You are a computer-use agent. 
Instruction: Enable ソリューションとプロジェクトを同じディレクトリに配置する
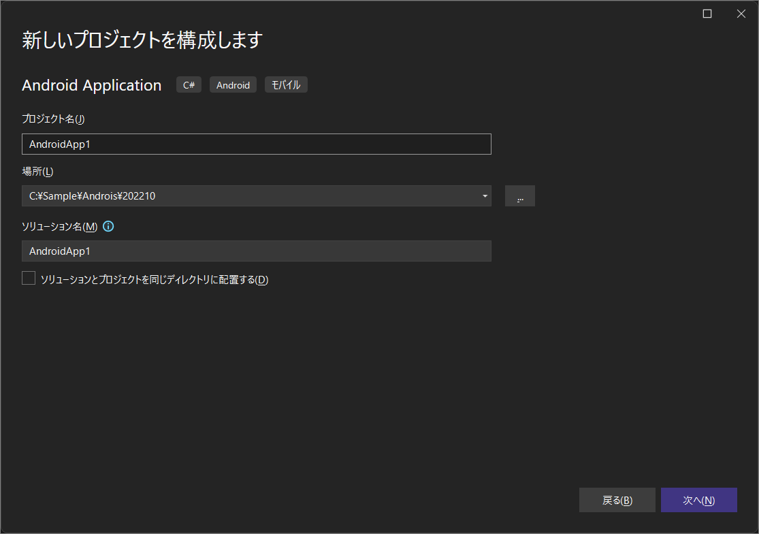pos(28,277)
